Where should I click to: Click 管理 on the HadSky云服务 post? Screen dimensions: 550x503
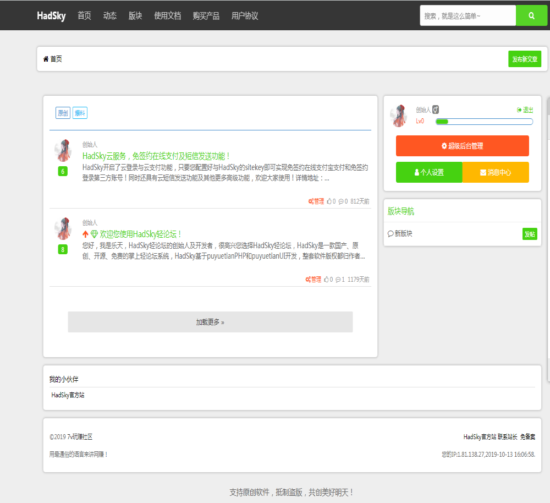click(x=316, y=201)
